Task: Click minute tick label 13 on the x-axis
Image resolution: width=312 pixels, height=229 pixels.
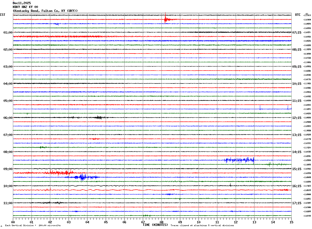Action: pos(254,222)
